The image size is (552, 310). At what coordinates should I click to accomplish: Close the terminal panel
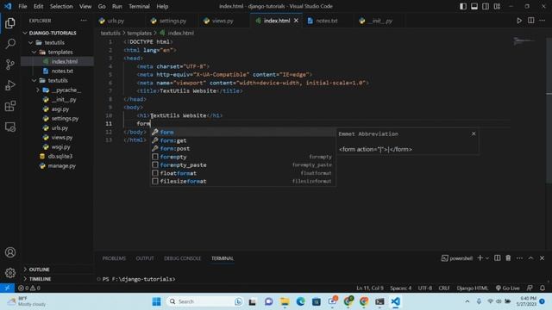(x=543, y=258)
